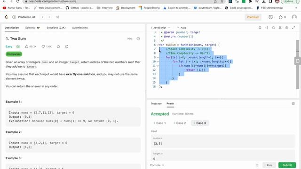Open the profile avatar menu
The image size is (301, 169).
click(x=294, y=17)
